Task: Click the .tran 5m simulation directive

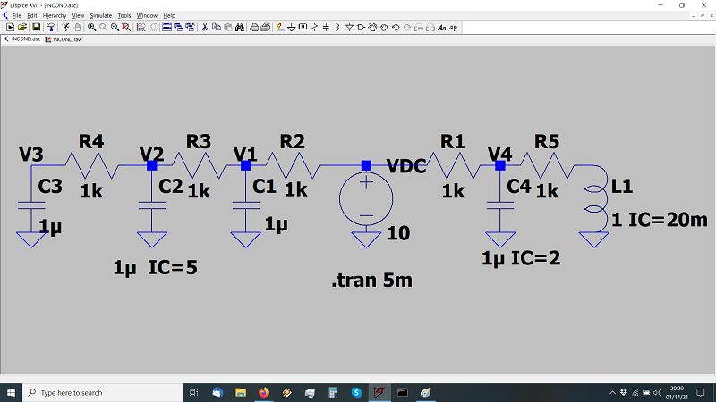Action: coord(371,281)
